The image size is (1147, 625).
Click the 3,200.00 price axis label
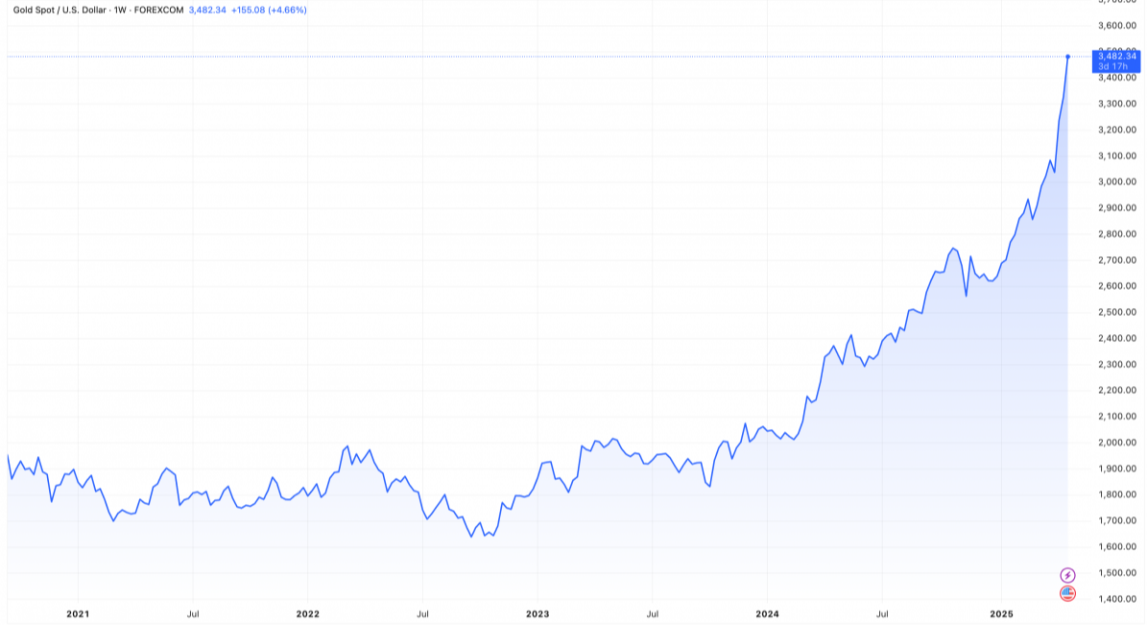[1116, 130]
